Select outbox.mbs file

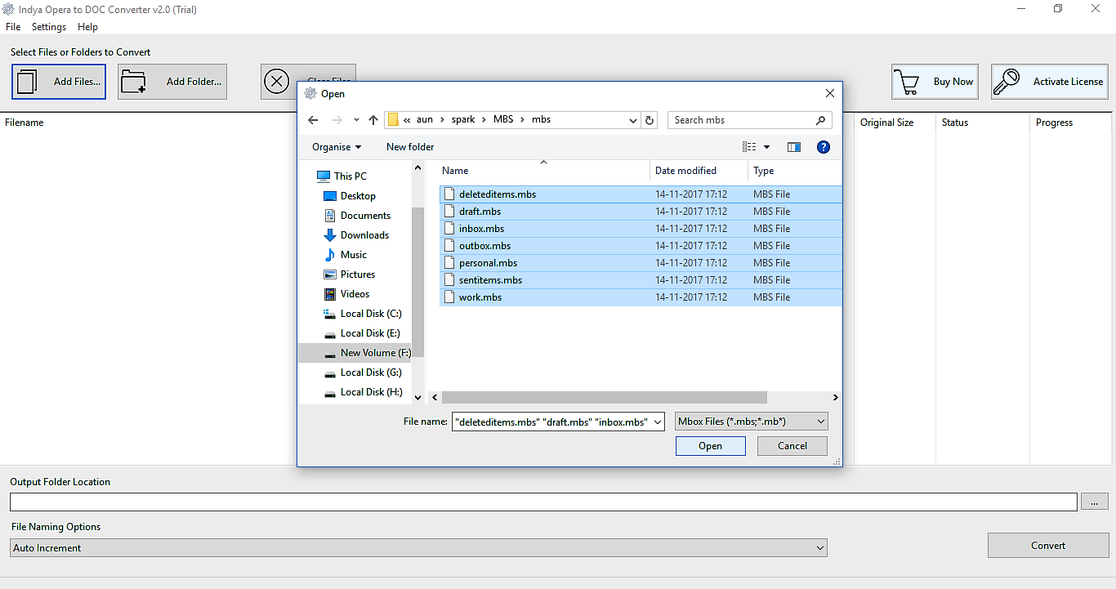641,246
